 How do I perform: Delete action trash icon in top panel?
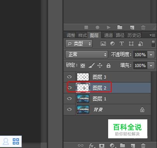pos(143,27)
